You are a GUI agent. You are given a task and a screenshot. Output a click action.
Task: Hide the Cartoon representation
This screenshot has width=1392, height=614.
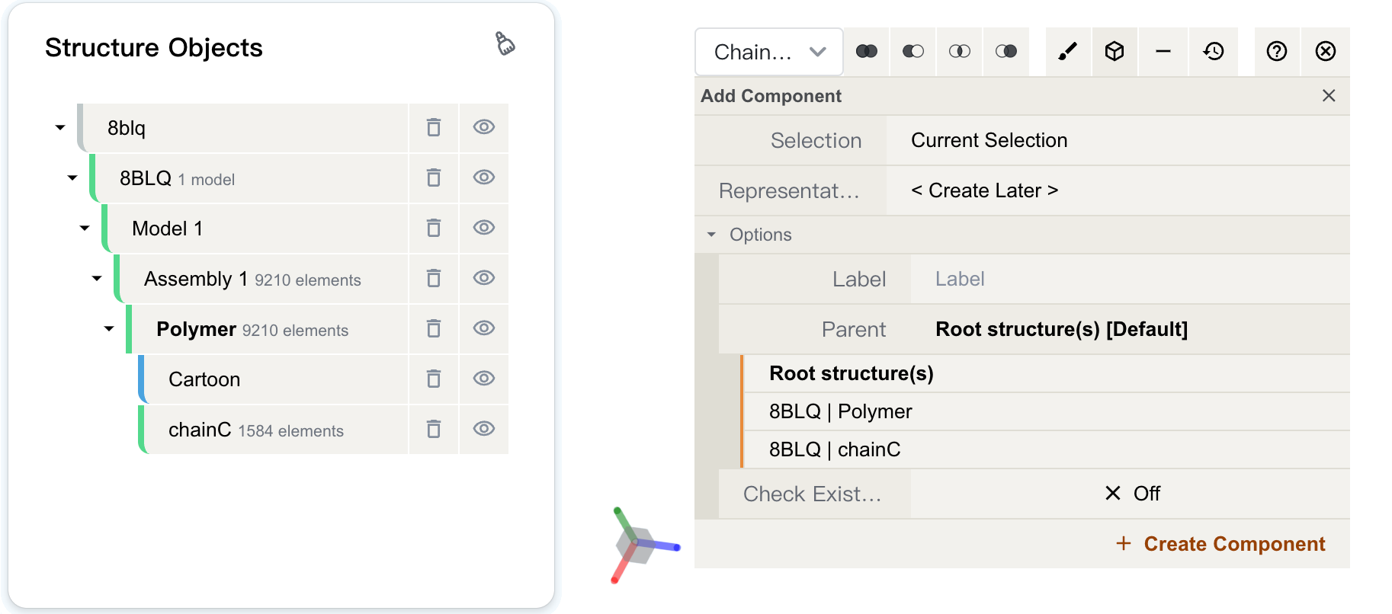484,379
